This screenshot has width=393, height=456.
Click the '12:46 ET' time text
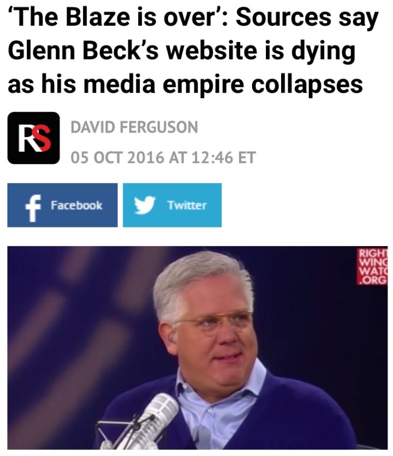tap(224, 157)
